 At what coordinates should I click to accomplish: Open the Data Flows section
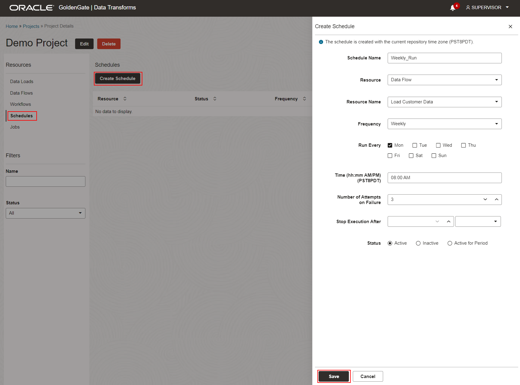click(21, 93)
